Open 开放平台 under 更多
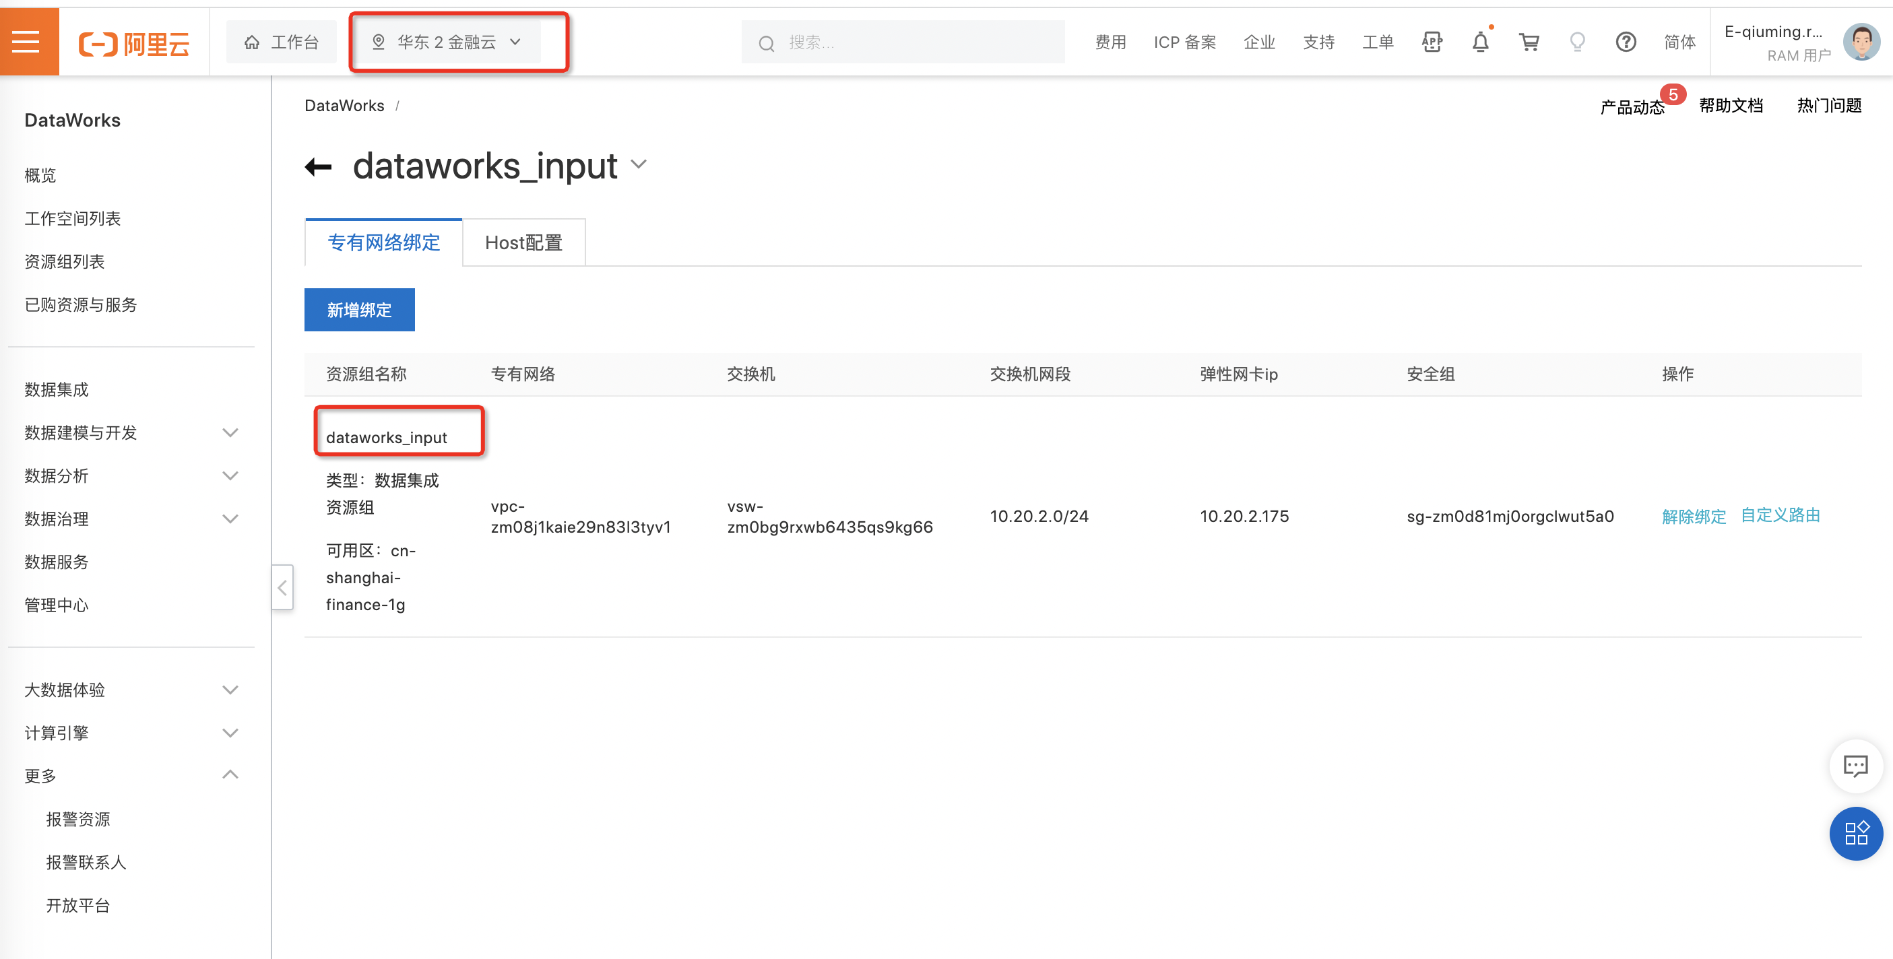Viewport: 1893px width, 959px height. [x=78, y=905]
